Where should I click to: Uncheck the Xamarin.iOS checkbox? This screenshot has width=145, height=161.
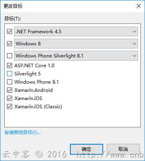[x=9, y=98]
